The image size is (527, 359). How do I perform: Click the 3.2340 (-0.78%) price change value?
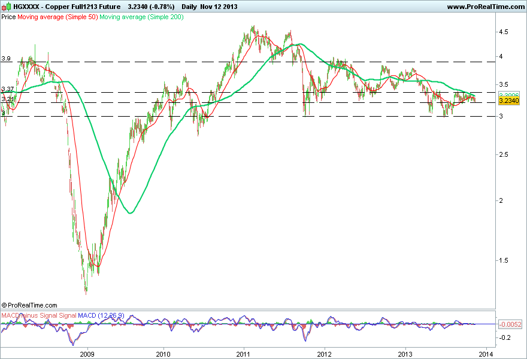coord(152,7)
